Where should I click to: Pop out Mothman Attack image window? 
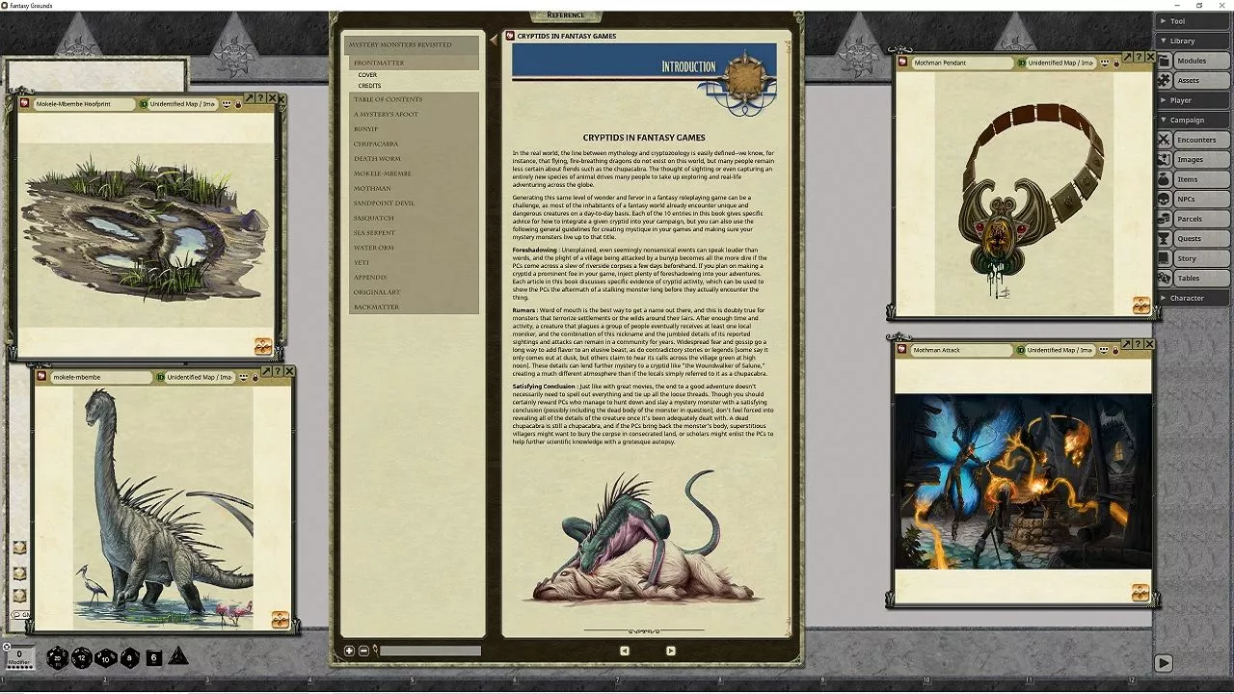pyautogui.click(x=1127, y=344)
